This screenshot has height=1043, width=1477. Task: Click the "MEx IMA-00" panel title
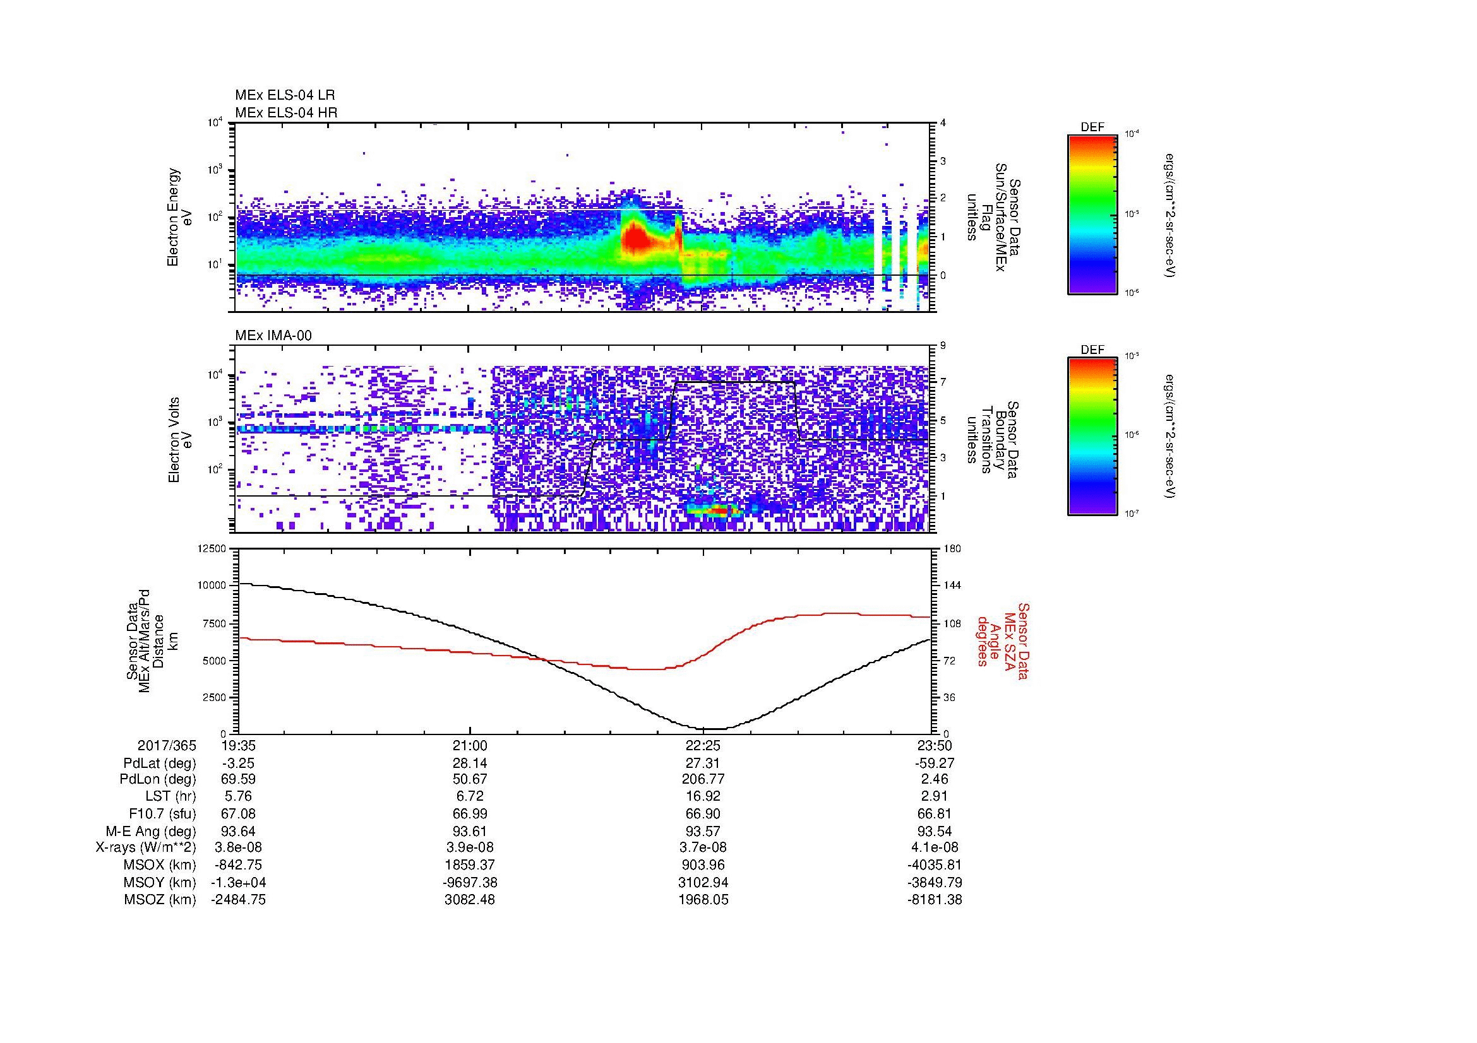coord(273,336)
